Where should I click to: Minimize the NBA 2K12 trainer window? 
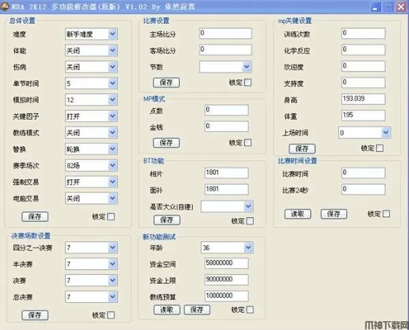(376, 7)
